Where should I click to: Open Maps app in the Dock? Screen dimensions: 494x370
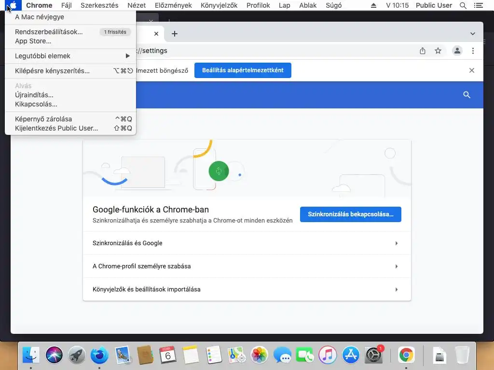coord(236,355)
